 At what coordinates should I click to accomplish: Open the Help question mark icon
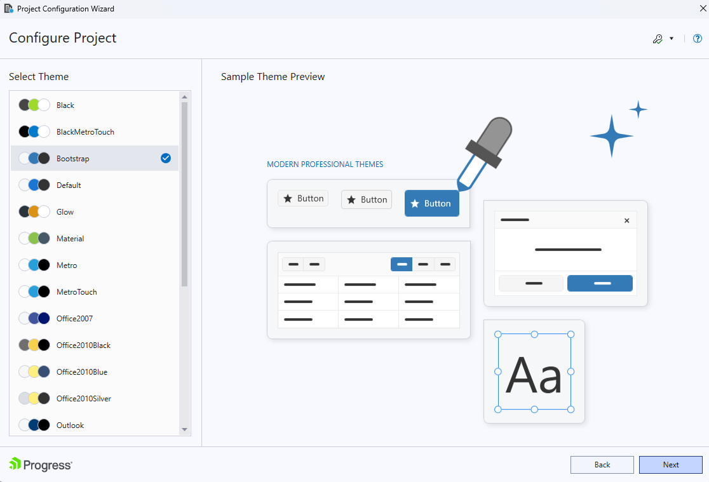coord(697,38)
